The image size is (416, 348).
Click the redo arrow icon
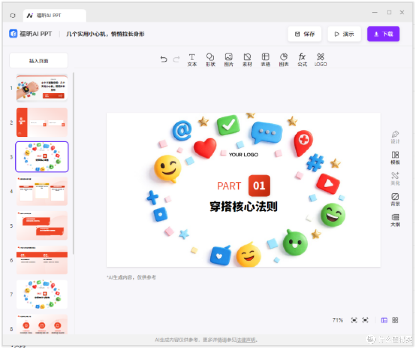click(x=176, y=59)
